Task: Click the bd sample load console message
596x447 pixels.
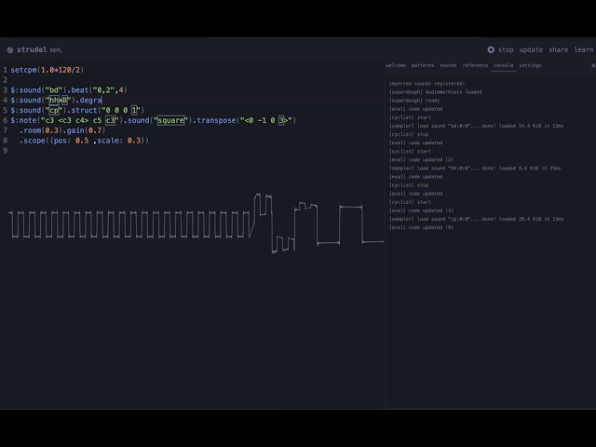Action: (x=476, y=126)
